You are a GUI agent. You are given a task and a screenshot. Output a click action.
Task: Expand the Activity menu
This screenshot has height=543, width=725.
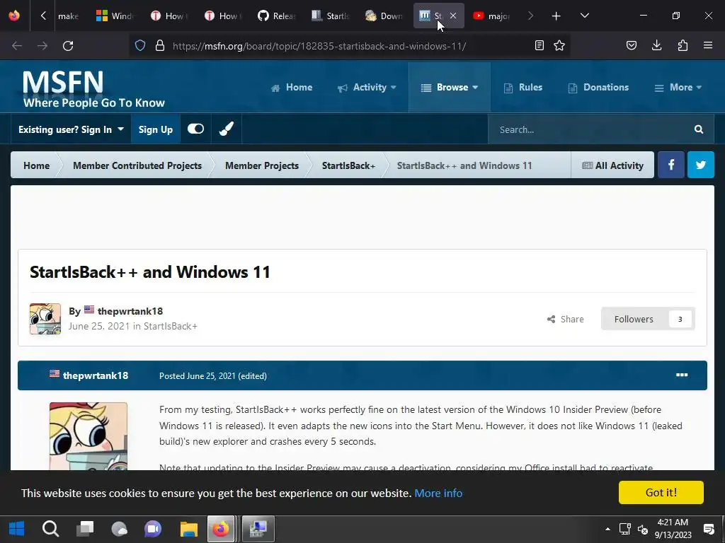click(367, 87)
